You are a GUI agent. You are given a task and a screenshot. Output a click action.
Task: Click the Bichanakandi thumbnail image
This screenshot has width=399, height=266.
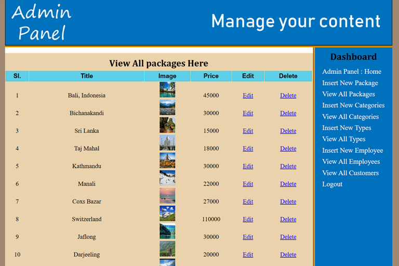click(x=167, y=108)
